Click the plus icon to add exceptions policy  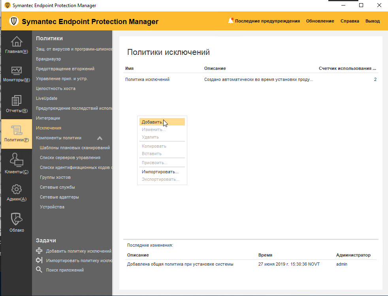tap(39, 251)
